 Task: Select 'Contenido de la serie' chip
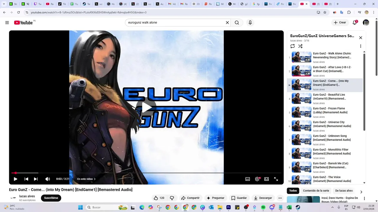tap(316, 191)
